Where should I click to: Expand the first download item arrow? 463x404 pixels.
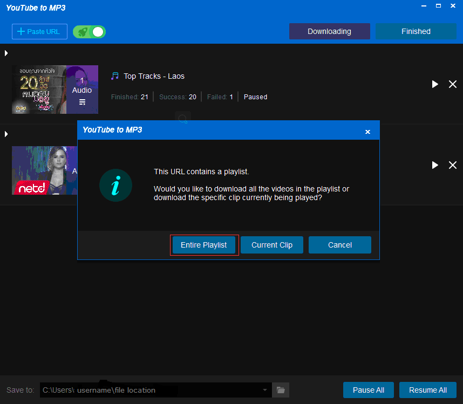pos(6,53)
